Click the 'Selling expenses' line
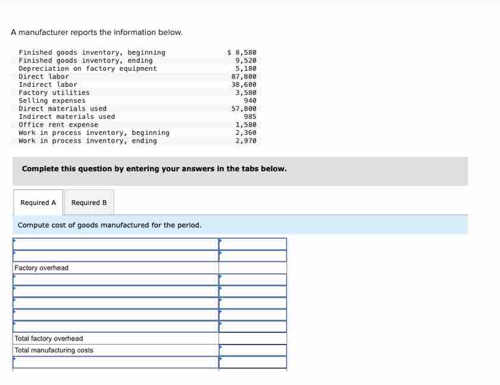The image size is (500, 385). point(52,100)
